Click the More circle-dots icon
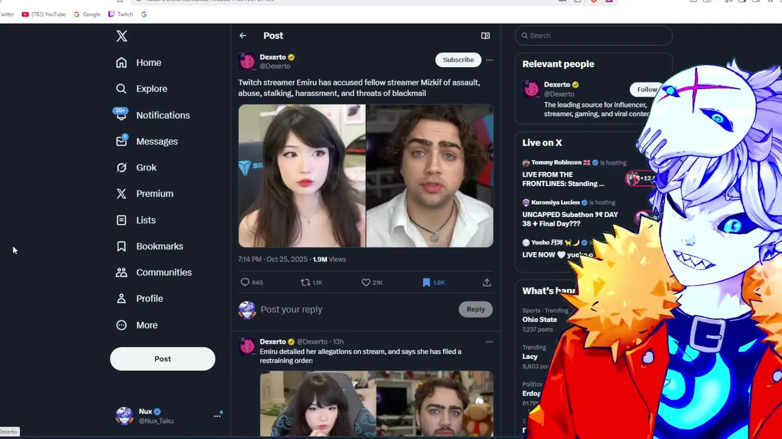782x439 pixels. click(x=122, y=325)
